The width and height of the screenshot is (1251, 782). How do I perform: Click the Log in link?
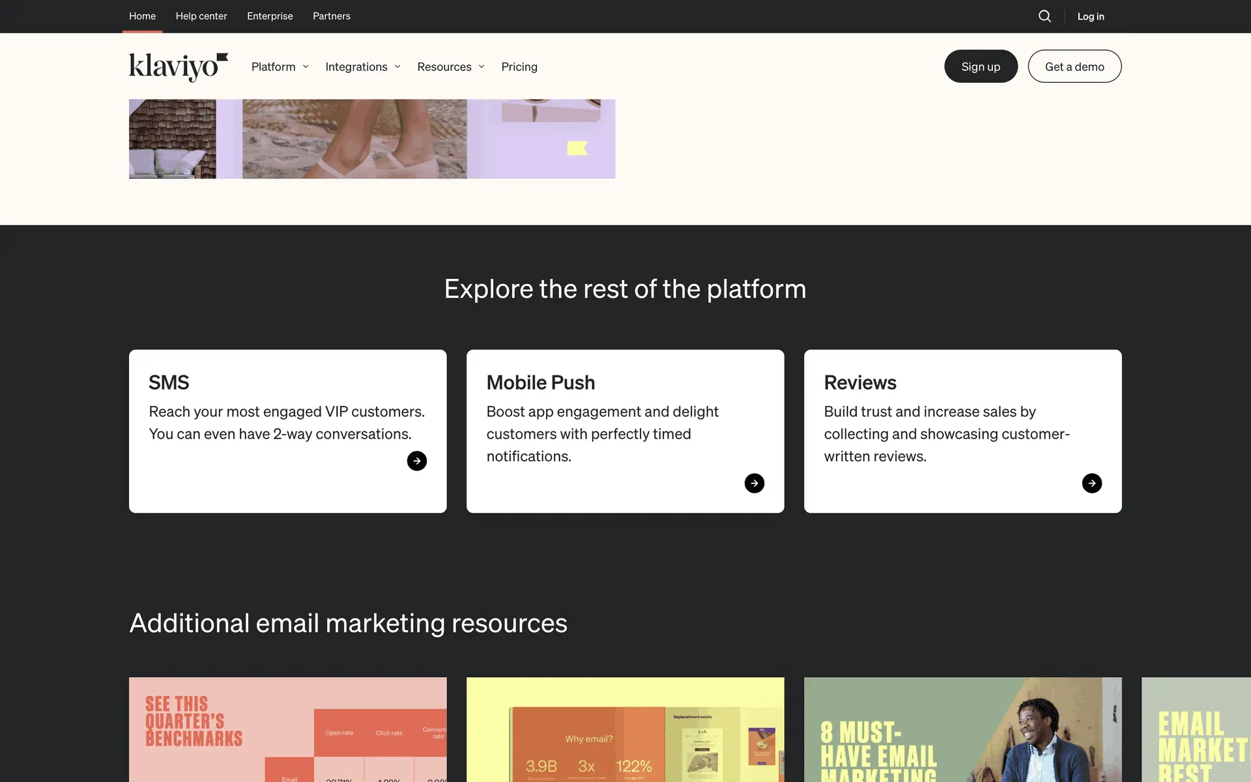[1090, 16]
